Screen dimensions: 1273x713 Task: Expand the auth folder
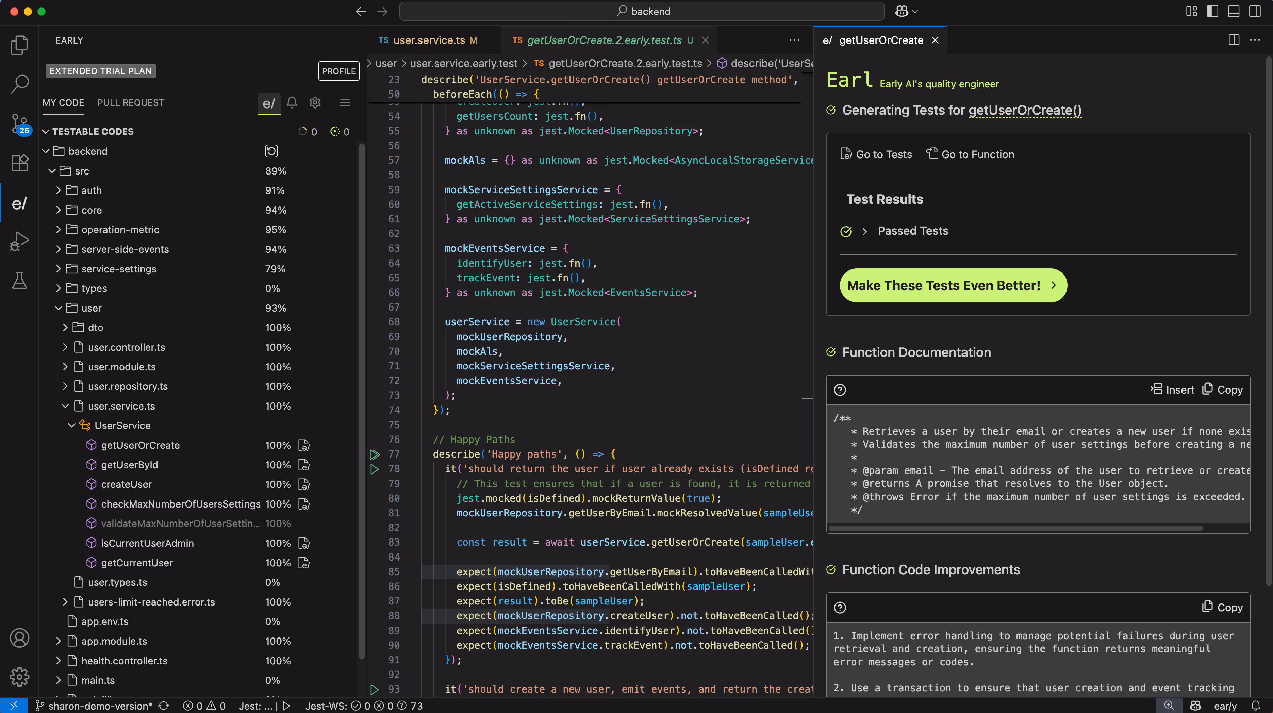coord(58,190)
